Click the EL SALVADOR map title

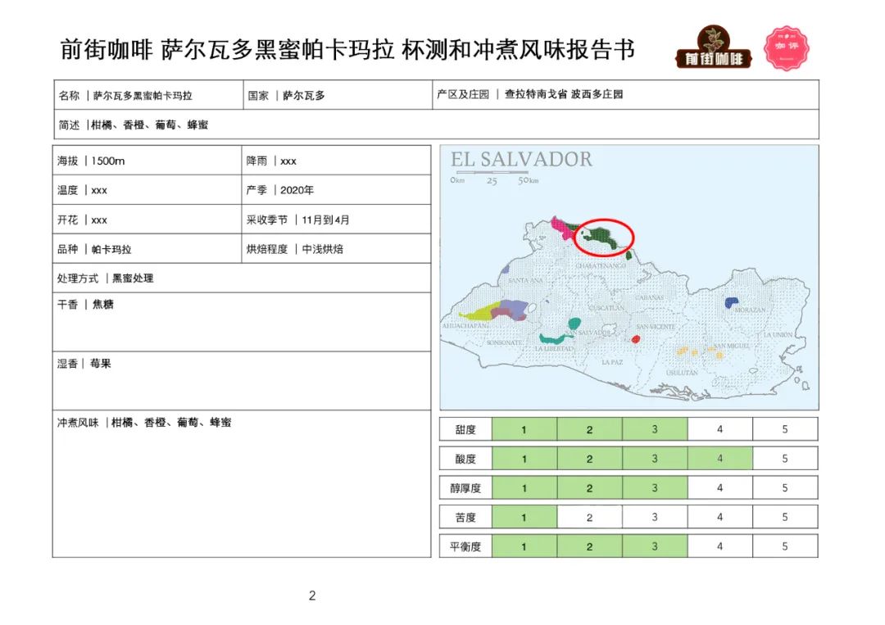(x=521, y=159)
